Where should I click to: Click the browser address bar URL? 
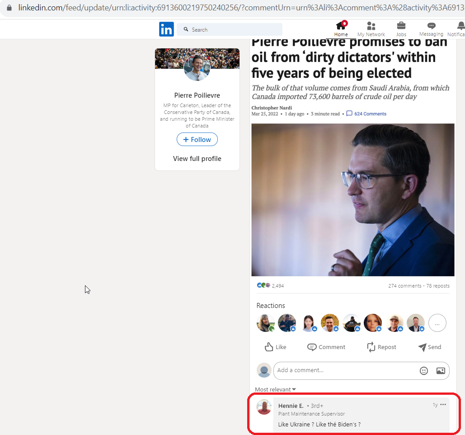point(241,8)
